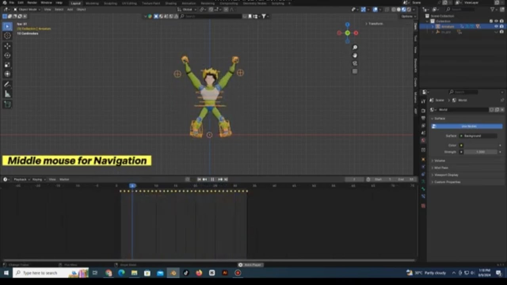Click the Use Nodes button
The height and width of the screenshot is (285, 507).
[467, 126]
